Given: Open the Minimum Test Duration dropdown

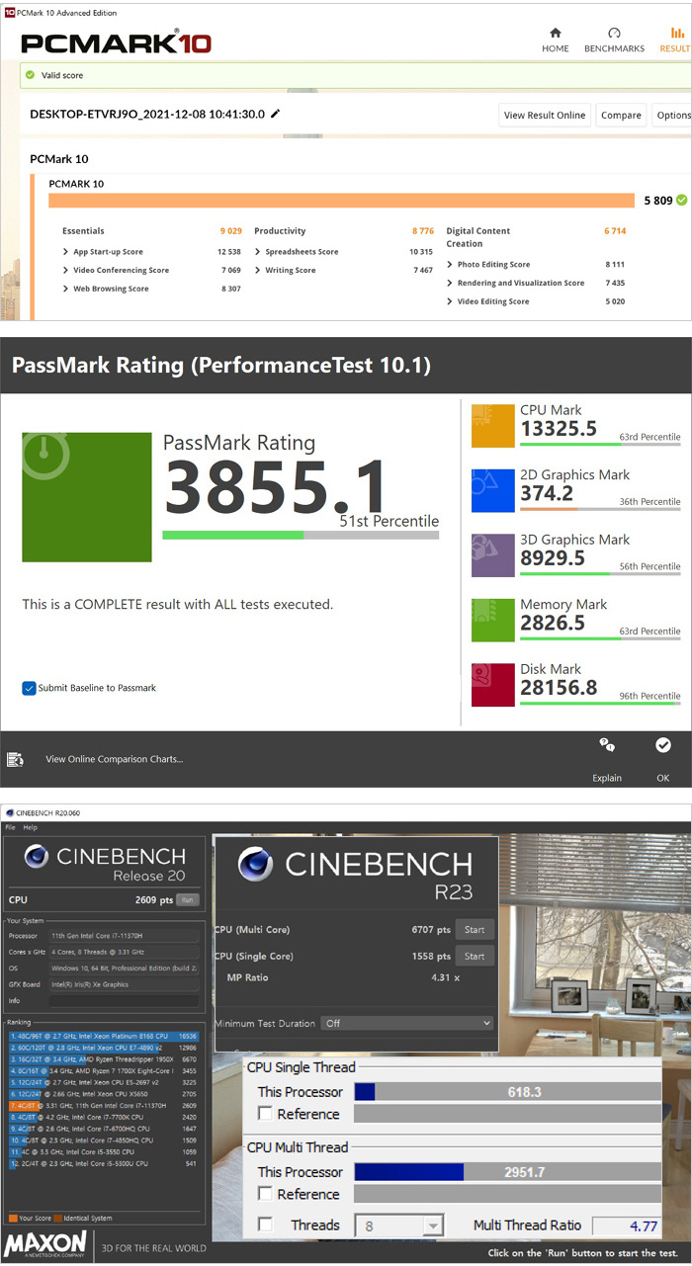Looking at the screenshot, I should click(406, 1023).
